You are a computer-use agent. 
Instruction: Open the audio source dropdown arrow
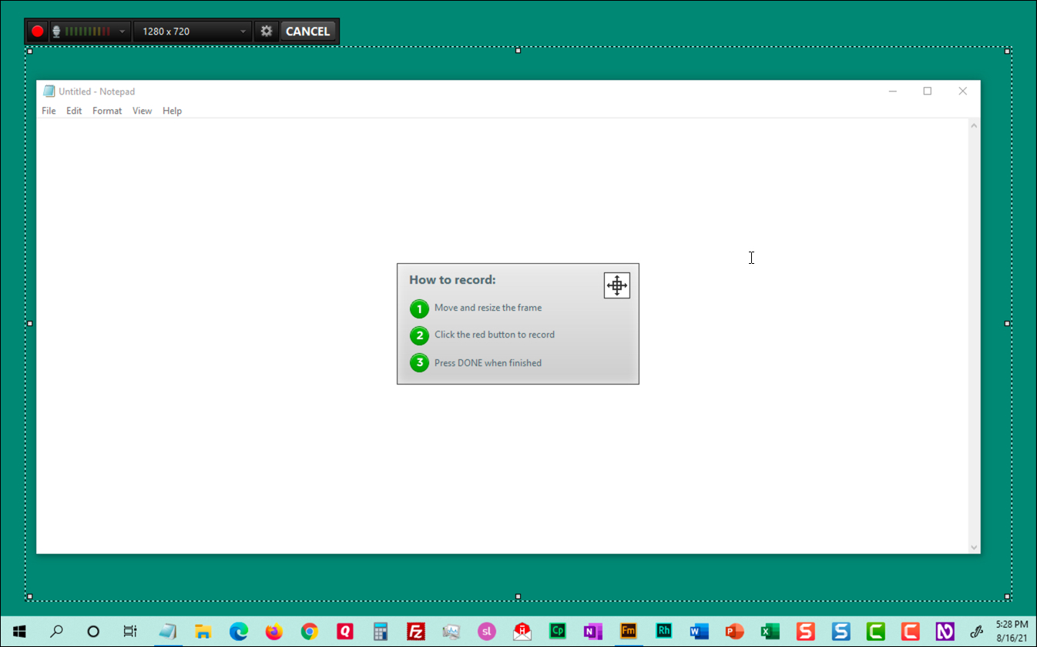[121, 32]
